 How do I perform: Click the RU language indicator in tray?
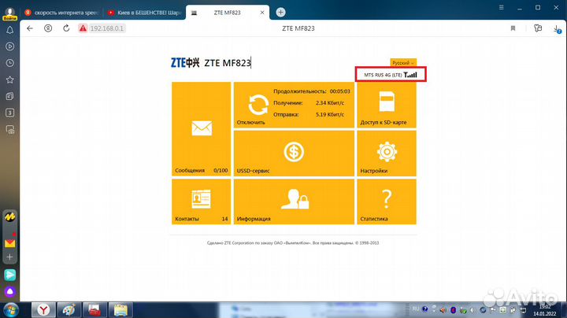pos(416,309)
